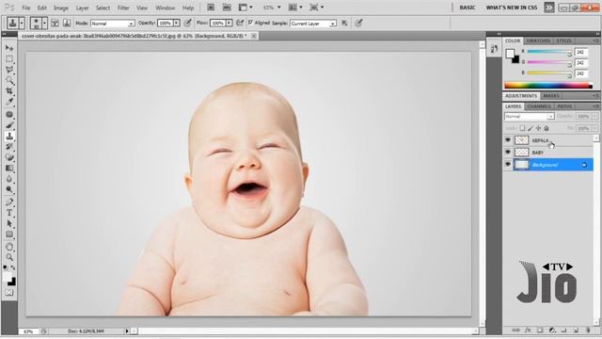Open the Filter menu
The image size is (602, 339).
[x=123, y=8]
